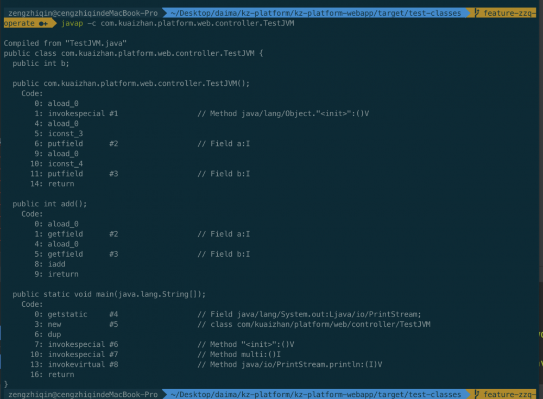
Task: Click the '// Method "<init>":()V' comment in main
Action: tap(246, 345)
